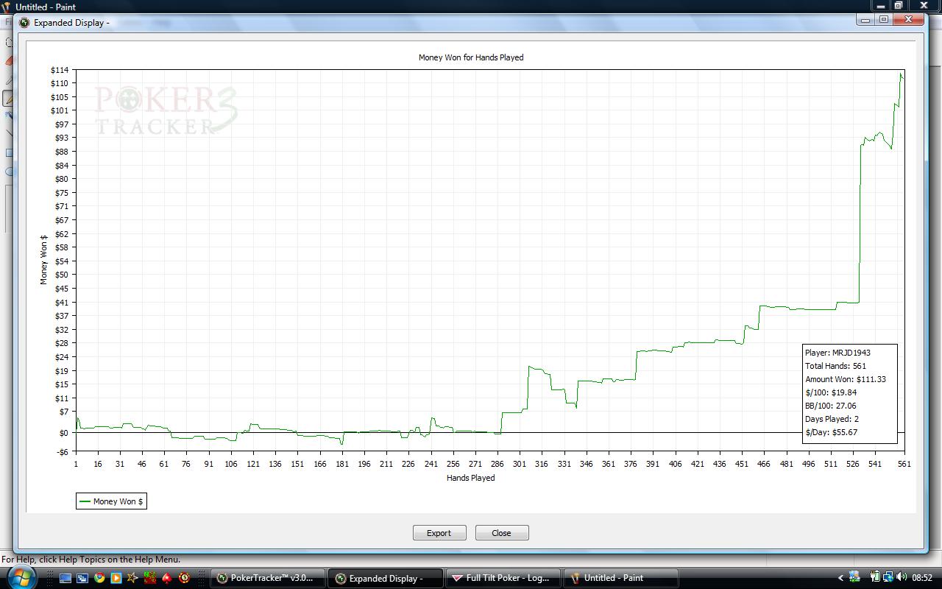Viewport: 942px width, 589px height.
Task: Click the Money Won $ y-axis label
Action: 44,260
